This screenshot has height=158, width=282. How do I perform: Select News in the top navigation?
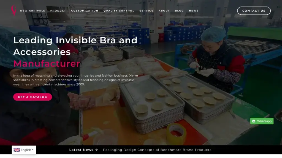click(194, 11)
